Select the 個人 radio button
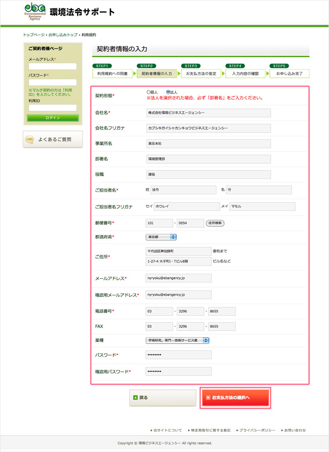This screenshot has width=329, height=452. (148, 92)
